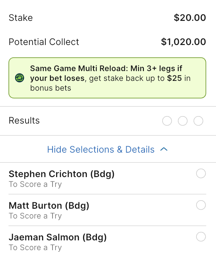Click the middle Results status circle

(x=183, y=121)
